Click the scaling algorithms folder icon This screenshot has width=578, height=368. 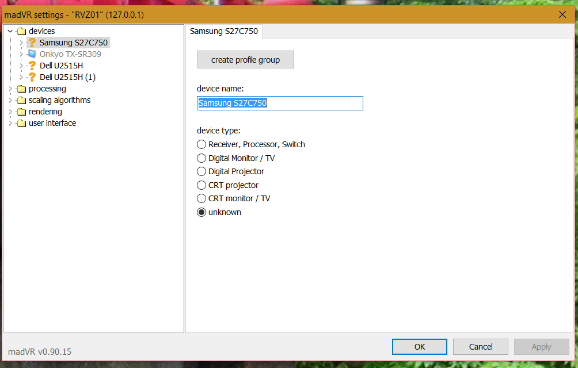[21, 100]
